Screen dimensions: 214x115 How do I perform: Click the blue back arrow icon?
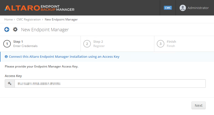point(7,29)
